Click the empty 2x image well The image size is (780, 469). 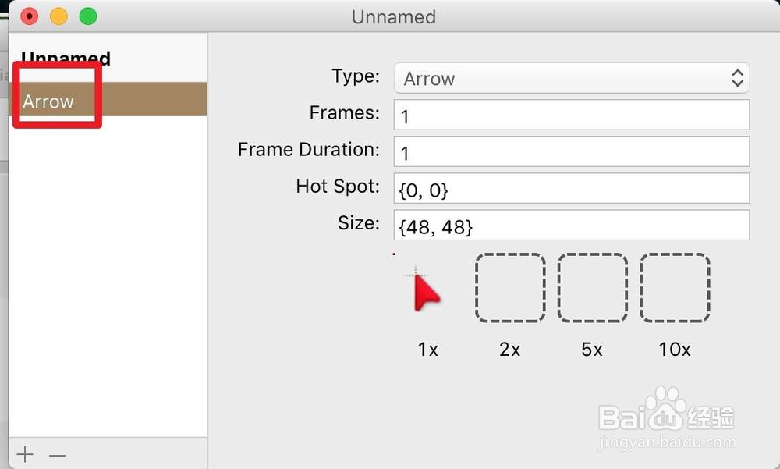tap(510, 288)
